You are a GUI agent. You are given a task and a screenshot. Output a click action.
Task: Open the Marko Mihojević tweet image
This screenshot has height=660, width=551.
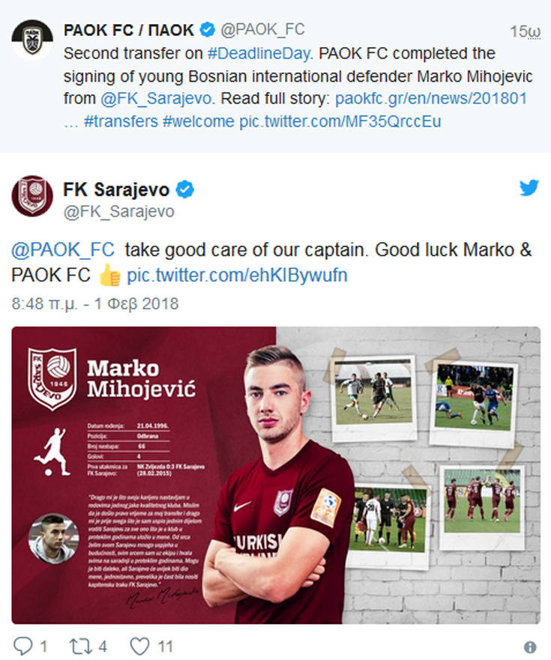pyautogui.click(x=276, y=475)
